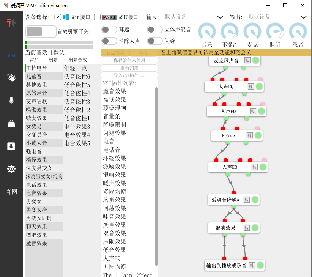Open mixer settings icon on 麦克风声音 node

(247, 60)
